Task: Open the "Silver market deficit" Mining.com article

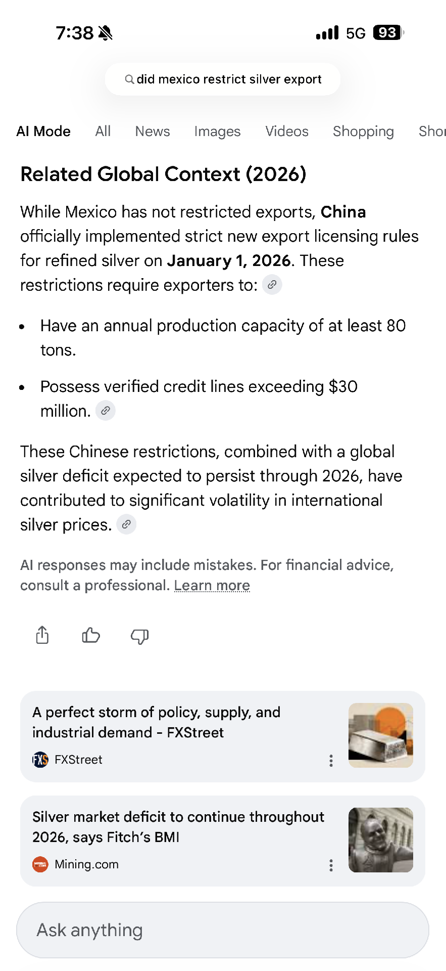Action: [178, 827]
